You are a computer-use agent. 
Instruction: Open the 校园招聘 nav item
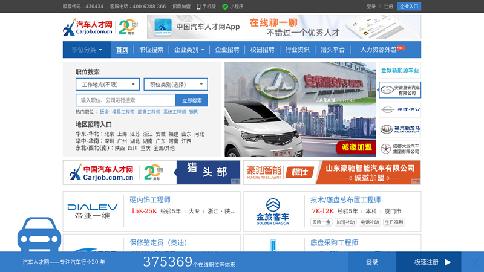[x=263, y=50]
